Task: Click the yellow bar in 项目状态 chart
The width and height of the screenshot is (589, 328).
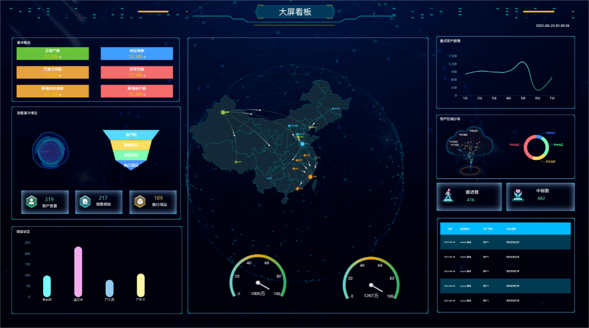Action: coord(141,285)
